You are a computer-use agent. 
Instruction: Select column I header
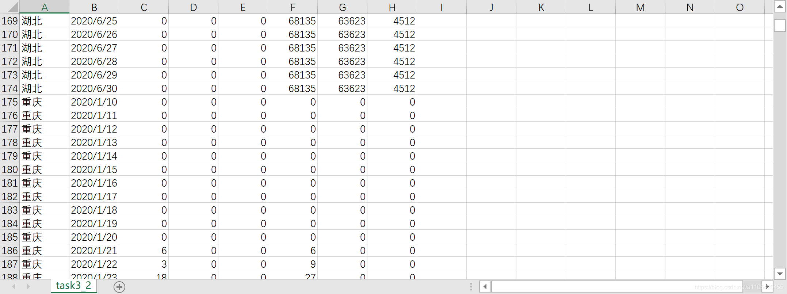pos(442,7)
